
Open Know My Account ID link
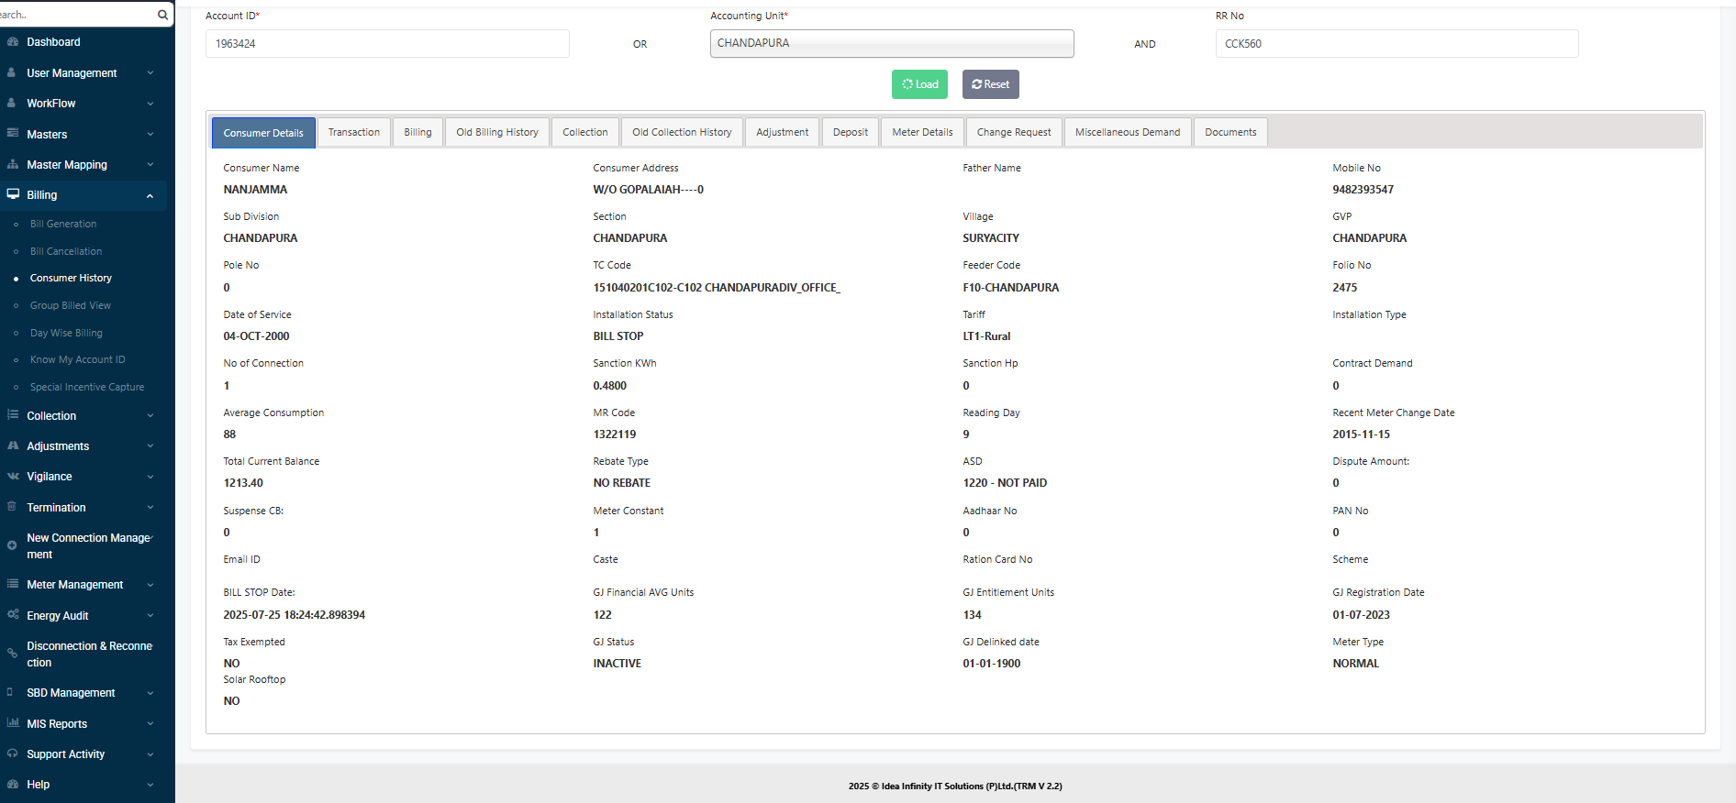pos(78,359)
